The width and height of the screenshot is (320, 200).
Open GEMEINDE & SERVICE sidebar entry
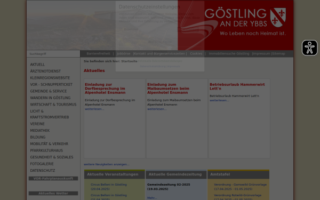coord(49,91)
